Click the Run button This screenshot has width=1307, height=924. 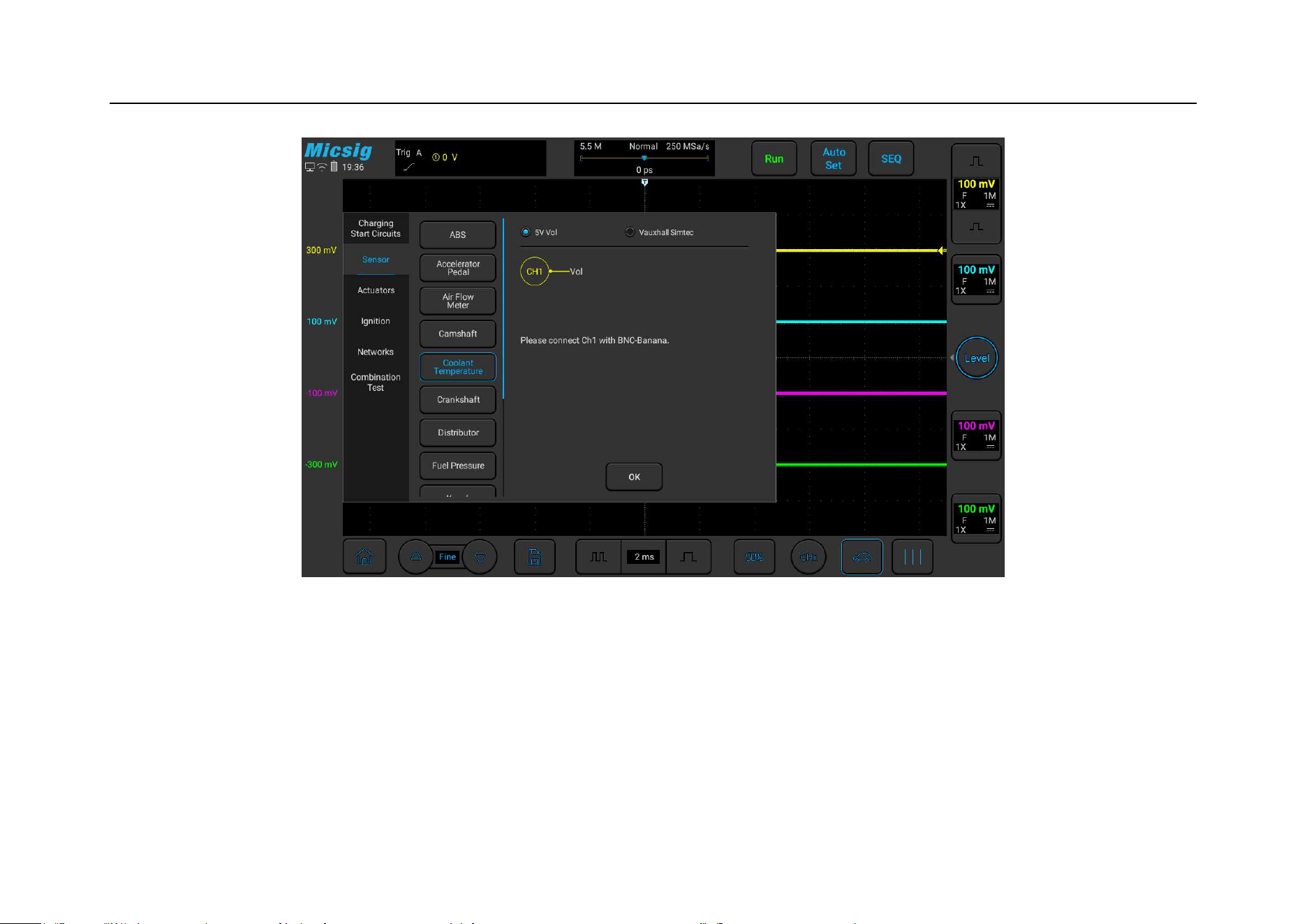click(774, 158)
